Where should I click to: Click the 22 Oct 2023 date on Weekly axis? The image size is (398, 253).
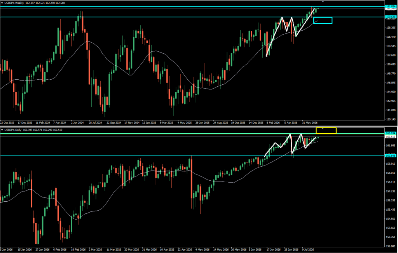coord(7,122)
